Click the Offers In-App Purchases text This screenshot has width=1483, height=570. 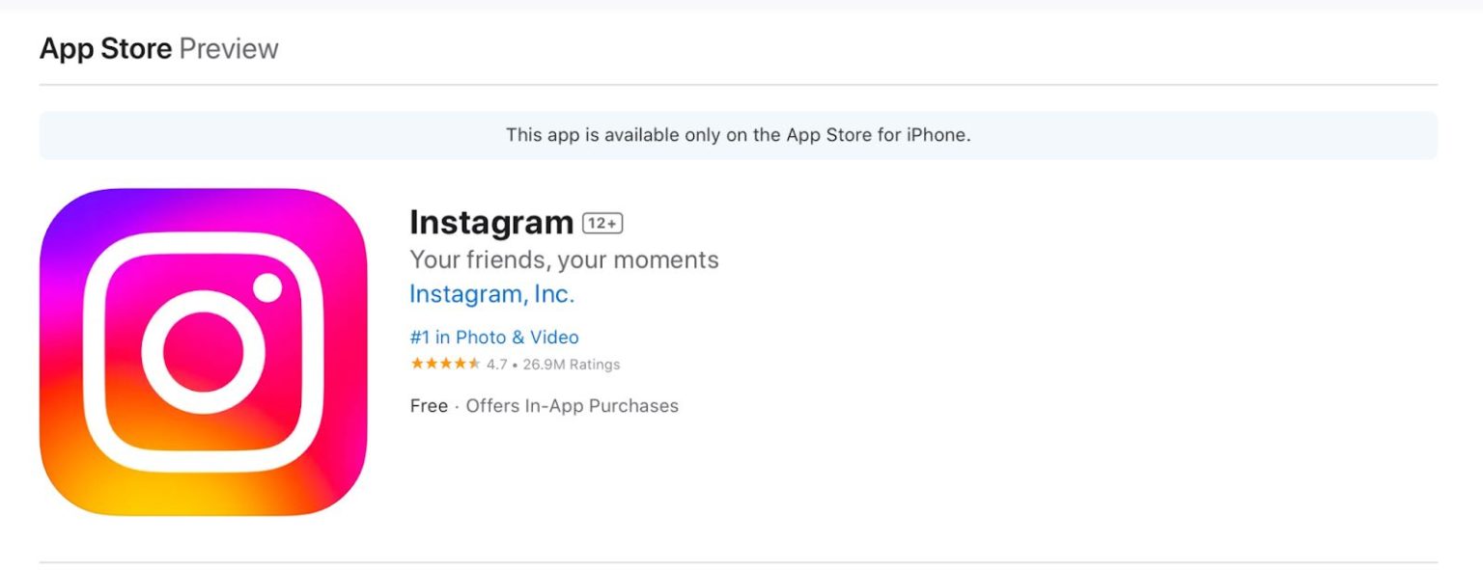[572, 406]
